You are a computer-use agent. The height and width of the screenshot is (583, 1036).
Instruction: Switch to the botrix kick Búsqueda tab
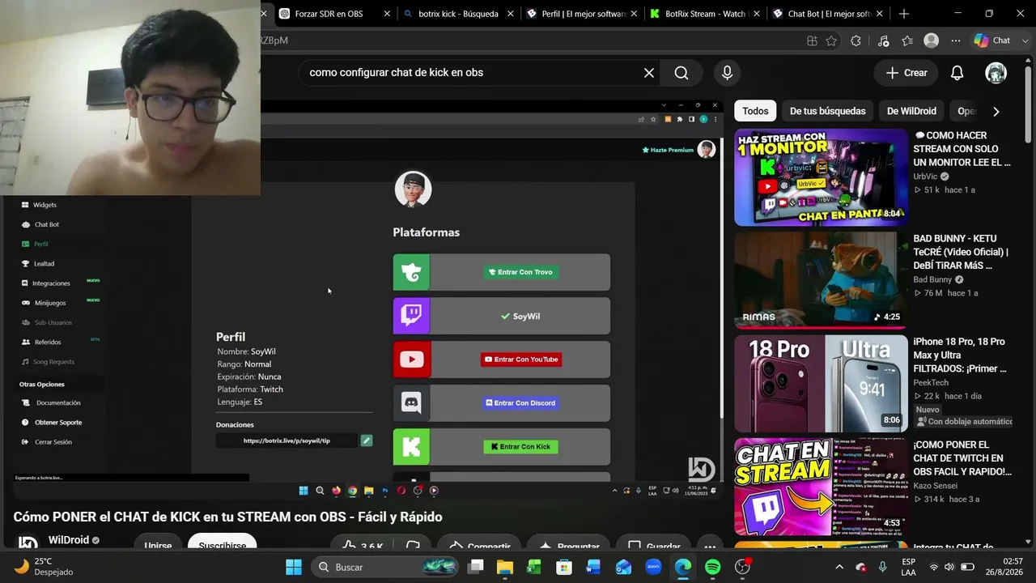tap(457, 14)
